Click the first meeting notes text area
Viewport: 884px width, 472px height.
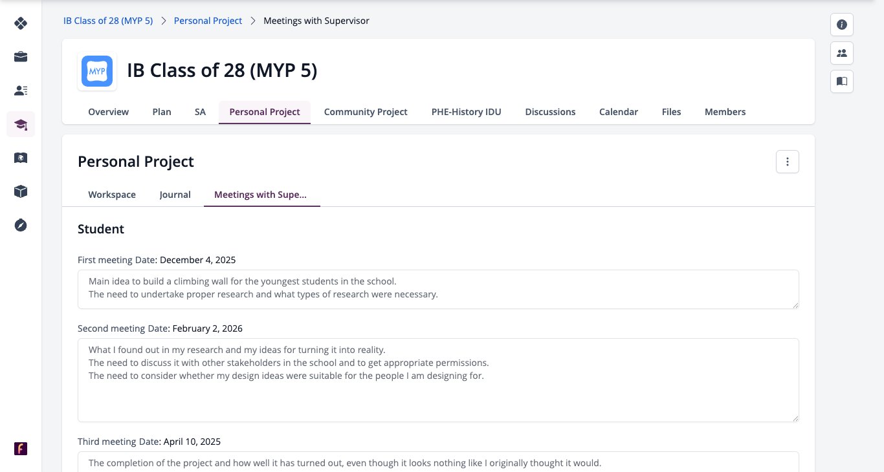438,289
